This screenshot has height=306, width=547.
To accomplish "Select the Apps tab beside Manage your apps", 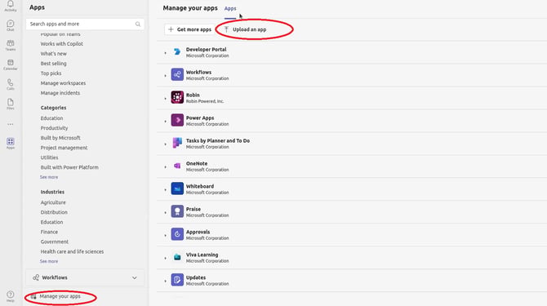I will [x=230, y=8].
